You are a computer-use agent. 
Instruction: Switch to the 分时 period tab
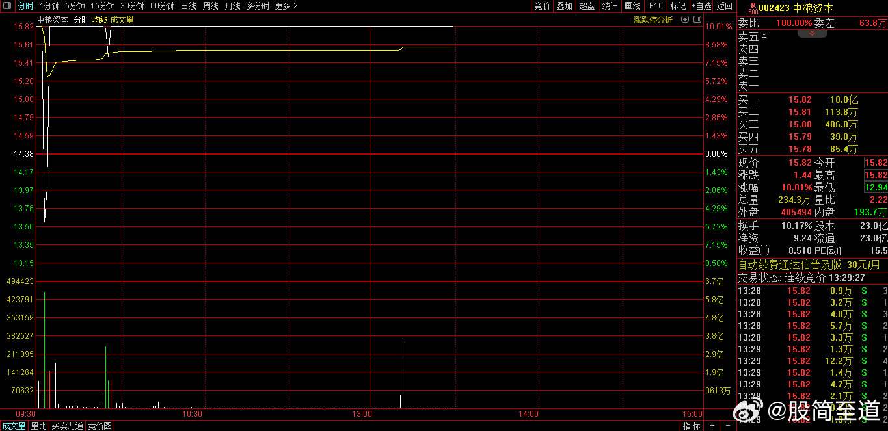[26, 6]
